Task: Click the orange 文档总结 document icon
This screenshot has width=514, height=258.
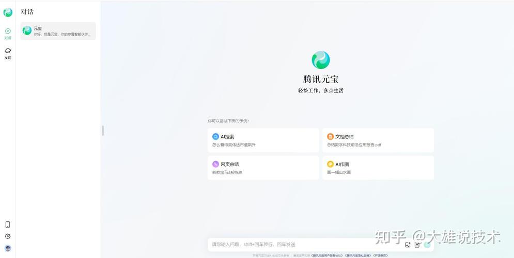Action: (x=330, y=137)
